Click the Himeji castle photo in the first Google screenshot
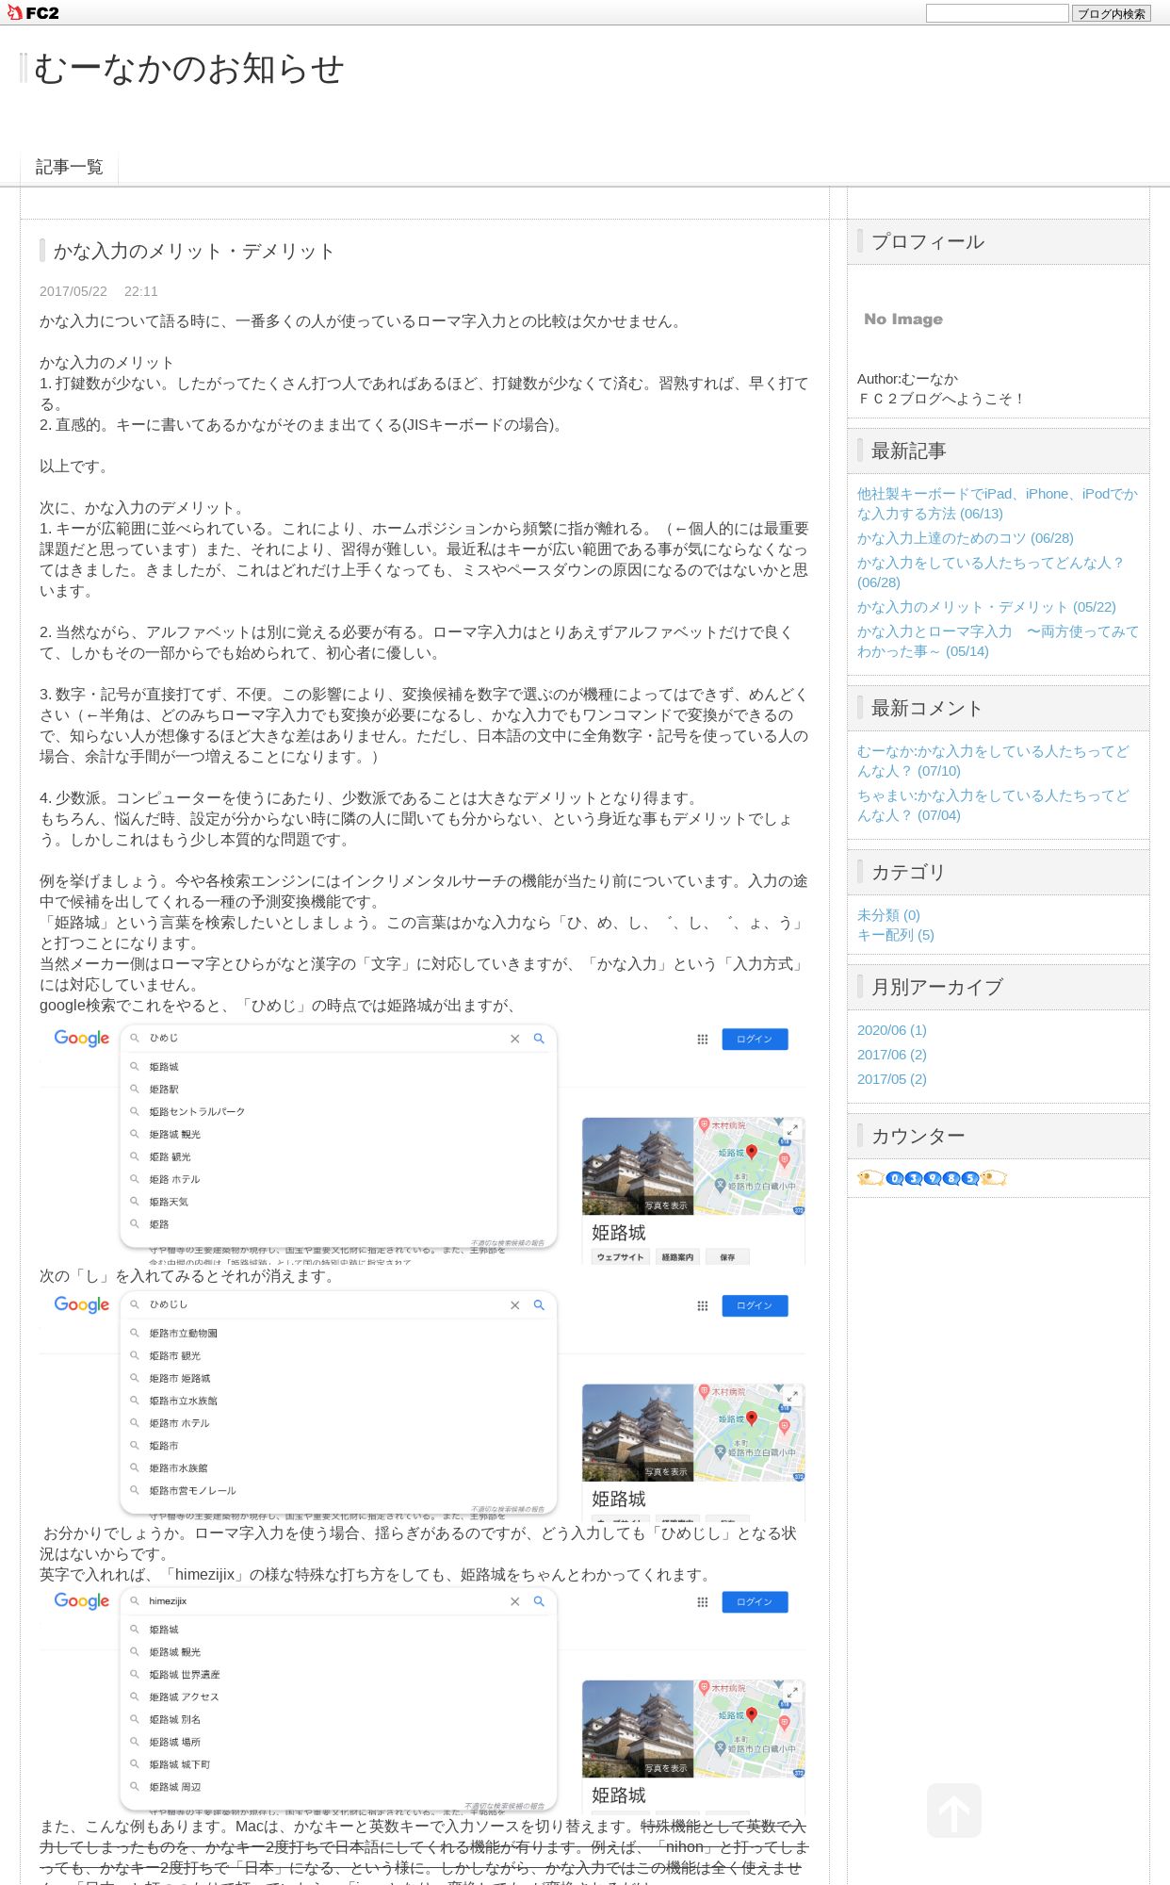Viewport: 1170px width, 1885px height. coord(638,1166)
